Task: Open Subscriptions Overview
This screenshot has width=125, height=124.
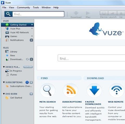Action: click(x=21, y=86)
